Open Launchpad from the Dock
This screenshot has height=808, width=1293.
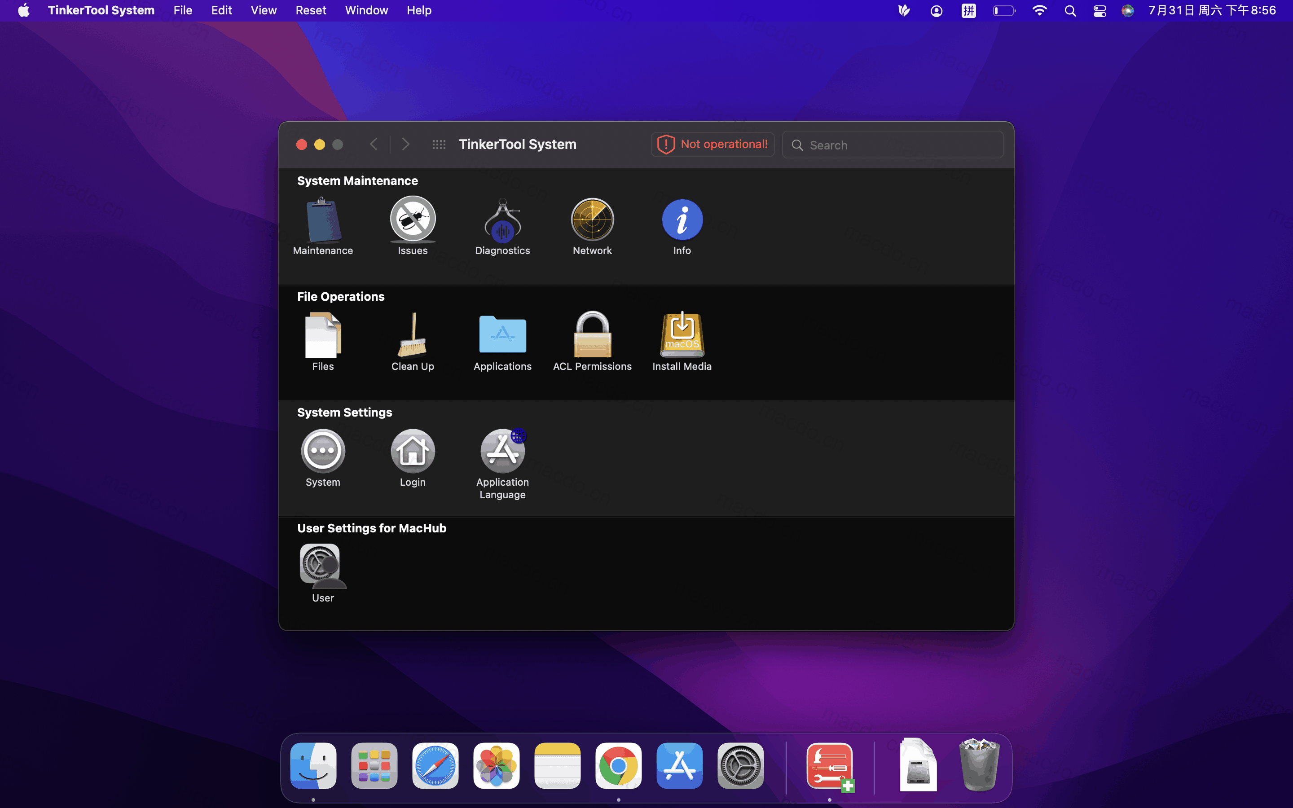pos(374,765)
